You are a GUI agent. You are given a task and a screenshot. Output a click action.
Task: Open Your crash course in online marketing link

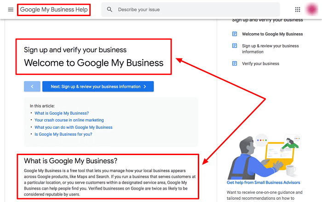(69, 120)
